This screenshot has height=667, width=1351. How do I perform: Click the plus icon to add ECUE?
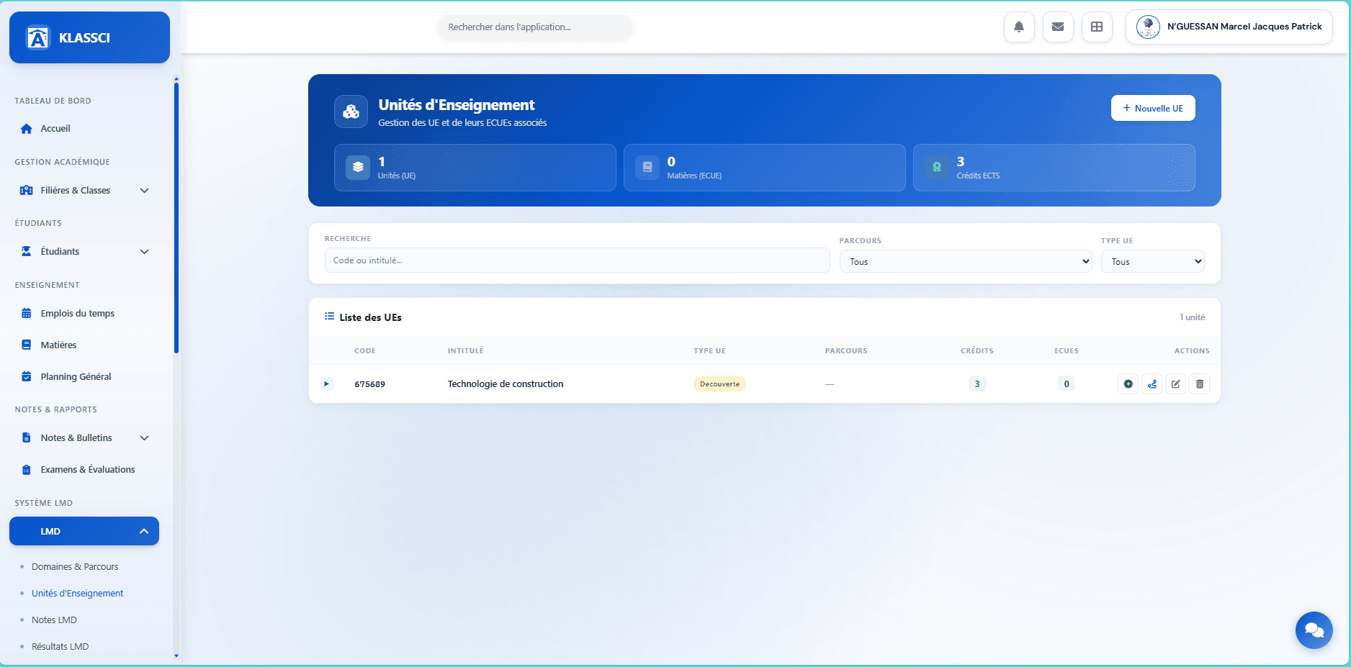click(1128, 384)
